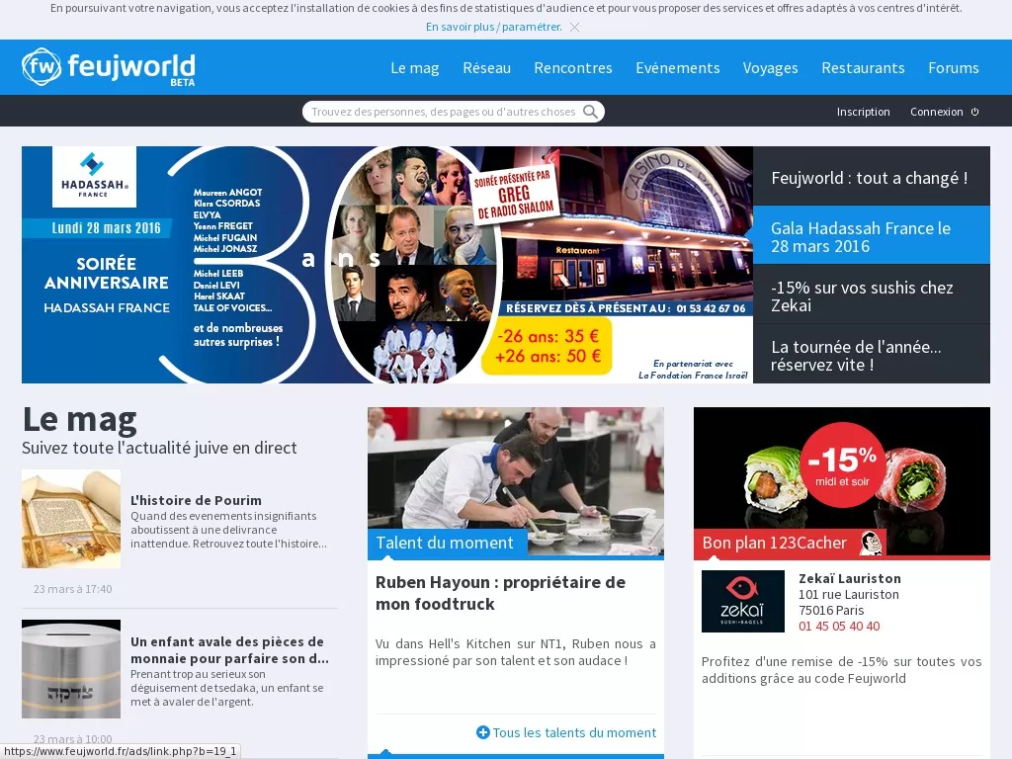Click the search magnifier icon
1012x759 pixels.
590,112
